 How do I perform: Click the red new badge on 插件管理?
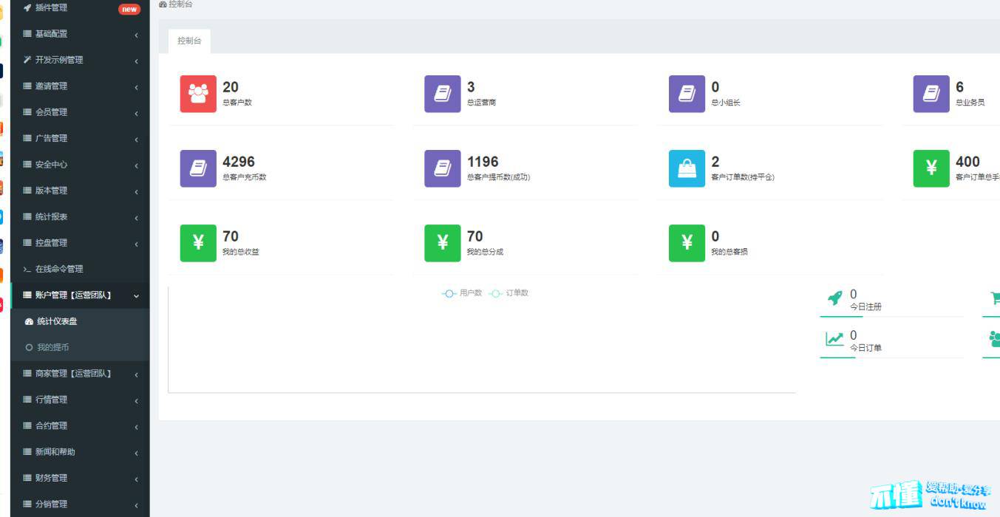click(x=129, y=10)
